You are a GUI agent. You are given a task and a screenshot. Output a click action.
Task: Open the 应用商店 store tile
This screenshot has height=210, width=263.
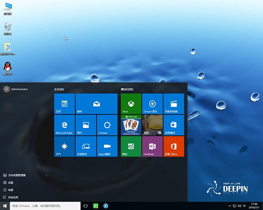pyautogui.click(x=174, y=125)
